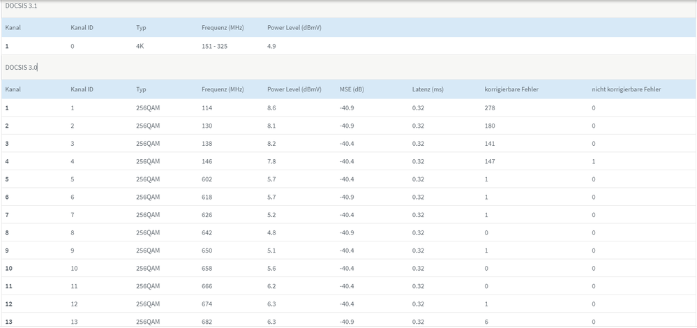The image size is (697, 328).
Task: Click frequency 130 cell
Action: 207,126
